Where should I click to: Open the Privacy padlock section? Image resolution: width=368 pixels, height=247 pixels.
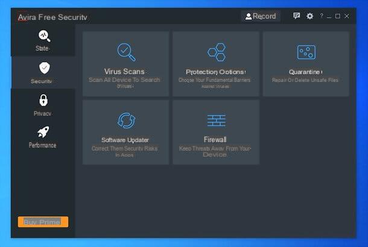pyautogui.click(x=43, y=105)
